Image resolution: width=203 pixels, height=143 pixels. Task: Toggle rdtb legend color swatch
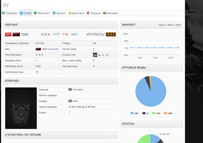click(165, 113)
